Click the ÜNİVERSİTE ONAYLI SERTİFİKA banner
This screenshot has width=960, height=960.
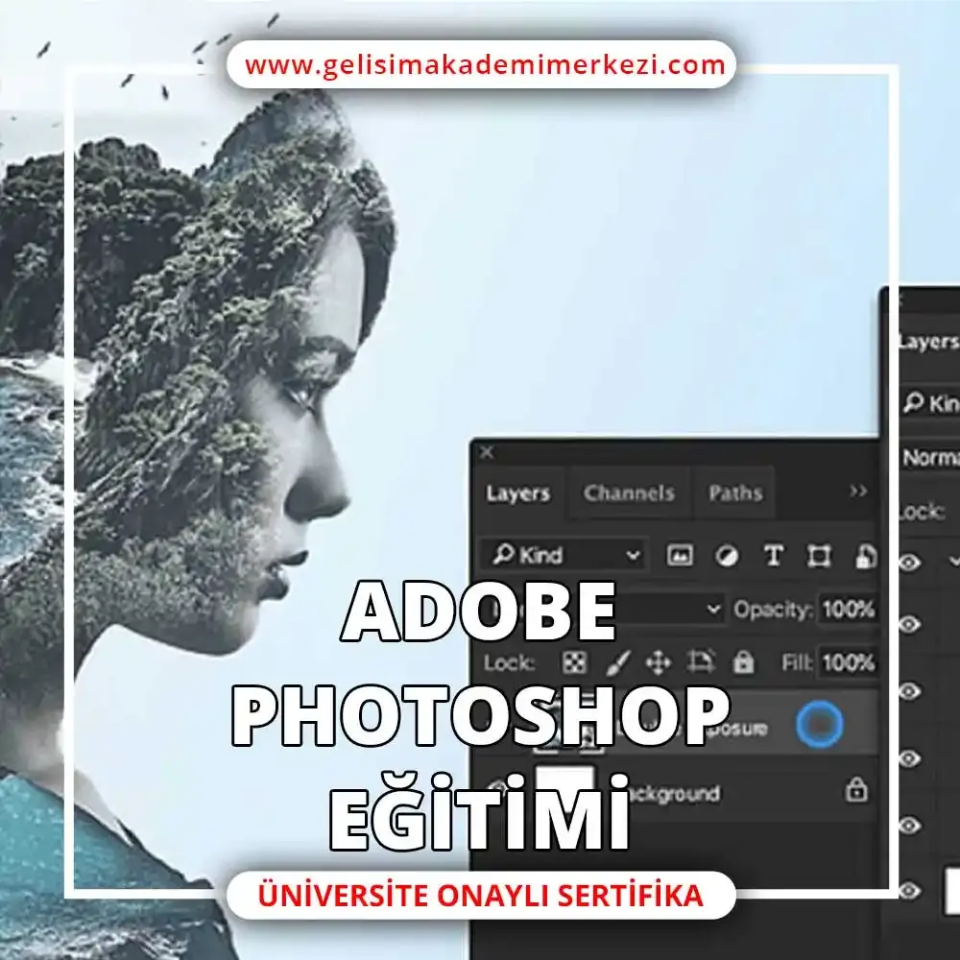[x=481, y=896]
